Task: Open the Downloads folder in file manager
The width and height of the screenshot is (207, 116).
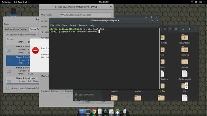Action: point(185,39)
